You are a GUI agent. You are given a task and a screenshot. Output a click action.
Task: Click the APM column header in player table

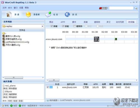point(95,84)
